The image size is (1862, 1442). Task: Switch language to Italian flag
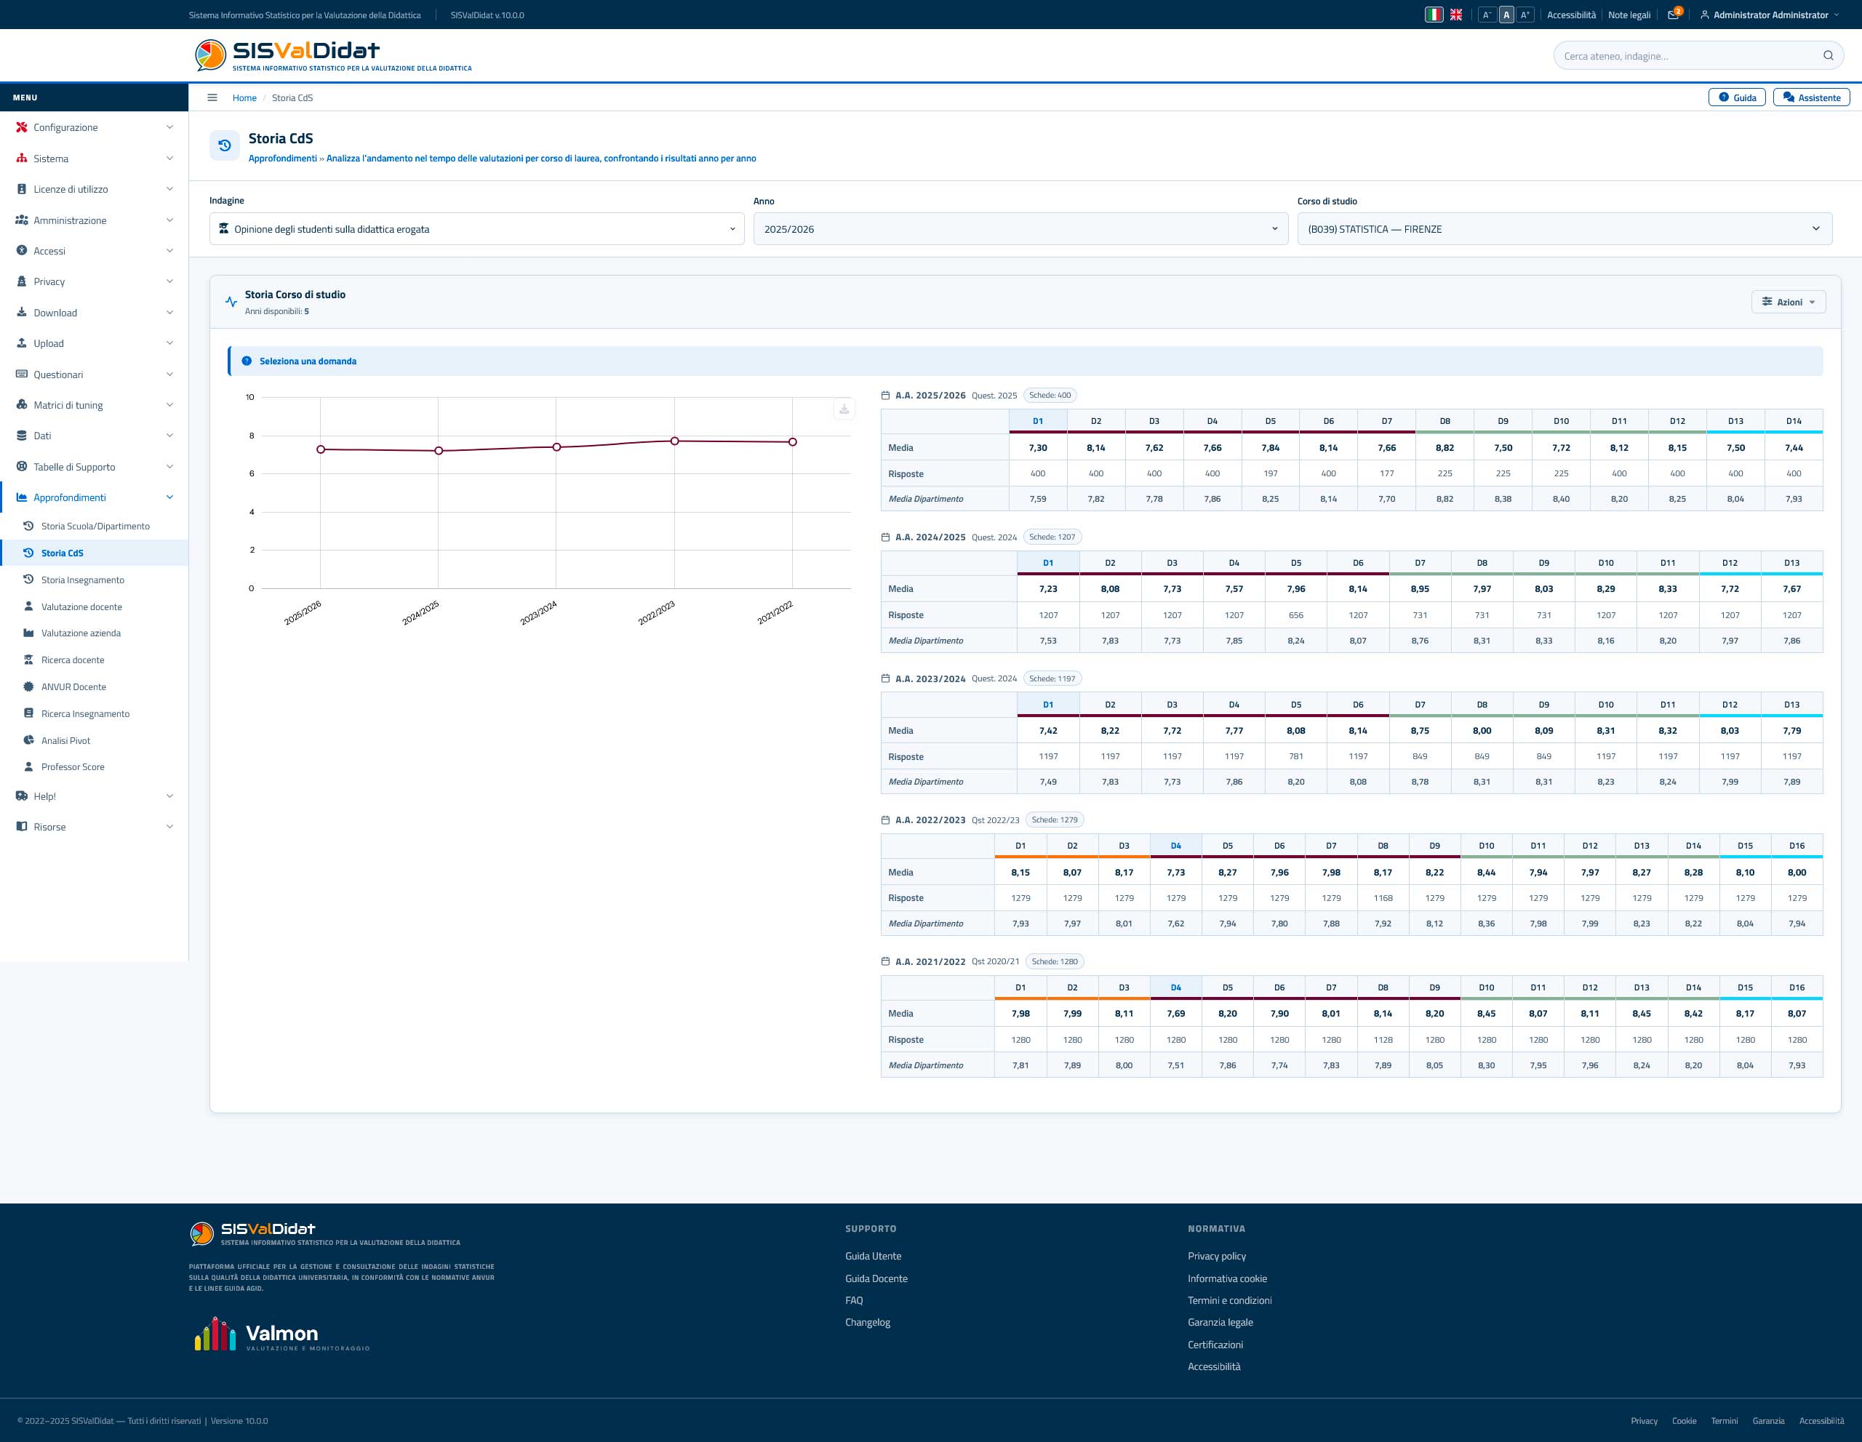pos(1434,15)
